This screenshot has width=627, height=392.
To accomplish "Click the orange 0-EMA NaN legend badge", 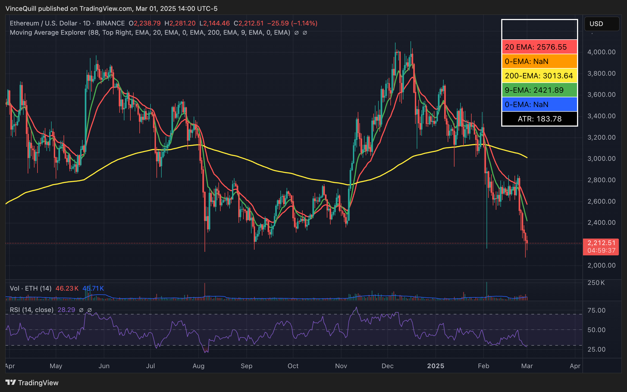I will 539,61.
